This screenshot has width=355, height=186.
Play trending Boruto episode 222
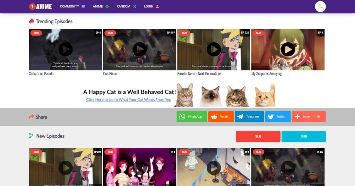[x=214, y=49]
